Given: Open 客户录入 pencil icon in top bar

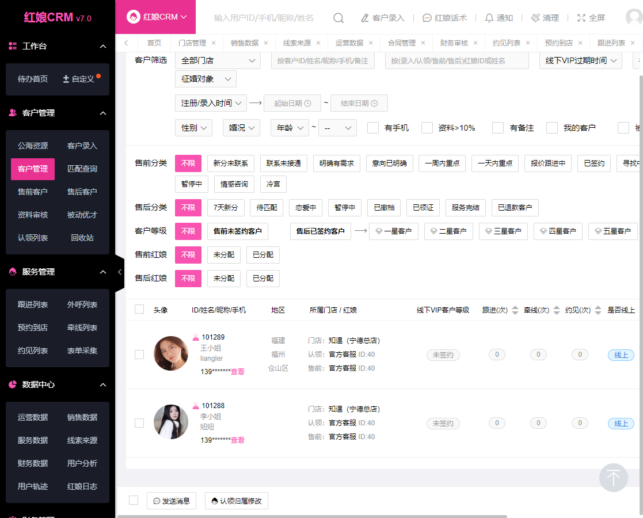Looking at the screenshot, I should click(x=365, y=18).
